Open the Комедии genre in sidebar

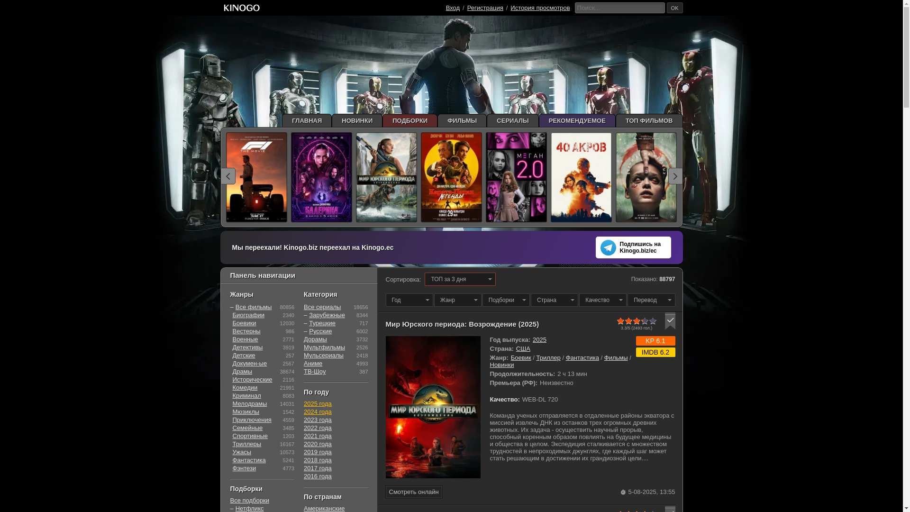pos(245,388)
